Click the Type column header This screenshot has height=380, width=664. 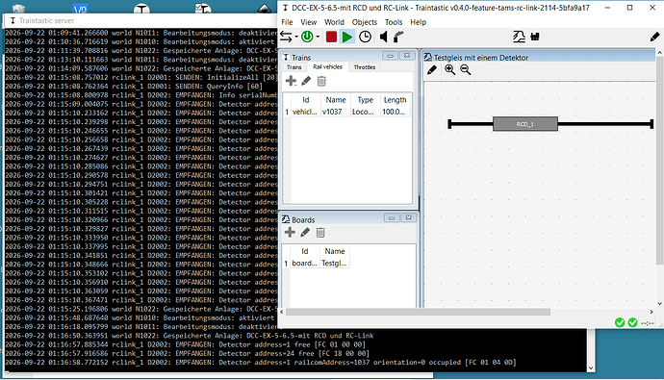coord(365,100)
